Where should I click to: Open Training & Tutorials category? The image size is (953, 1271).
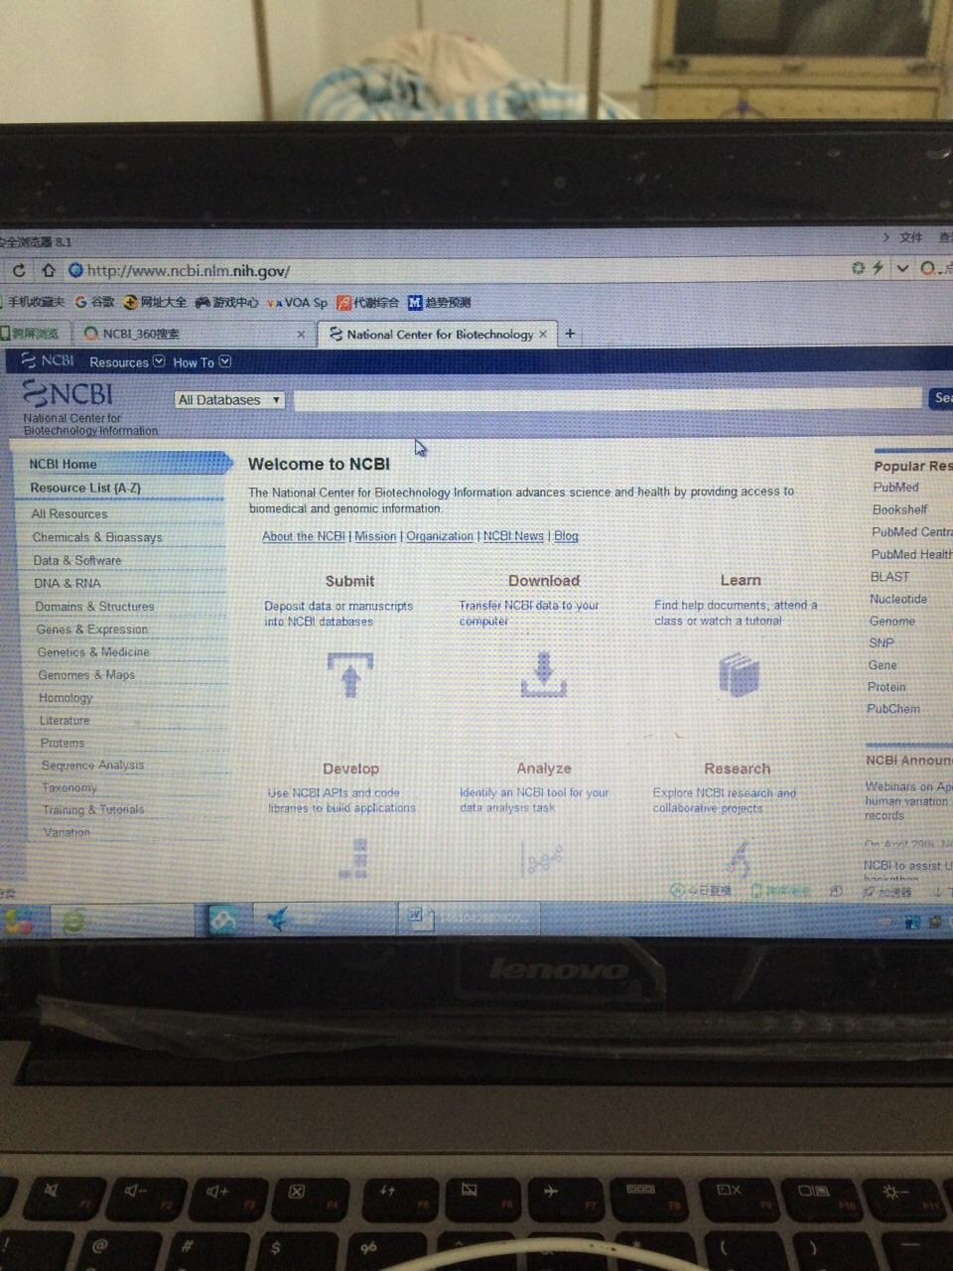[92, 809]
